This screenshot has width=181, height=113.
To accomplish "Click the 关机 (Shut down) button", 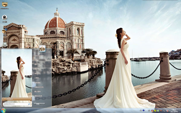I will [38, 104].
